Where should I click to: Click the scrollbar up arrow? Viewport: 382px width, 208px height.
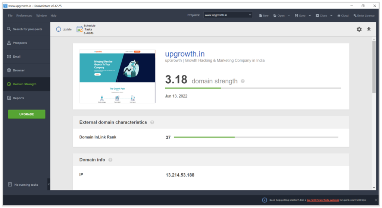(x=374, y=39)
